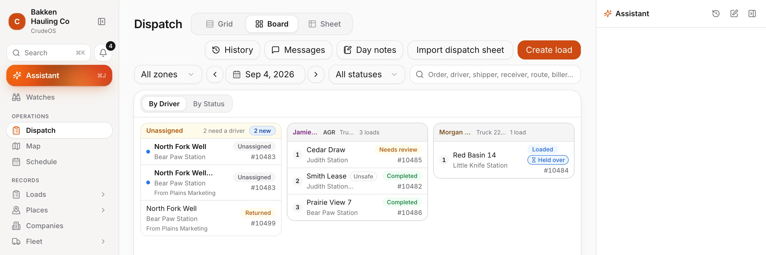
Task: Click the 2 new badge
Action: pyautogui.click(x=262, y=131)
